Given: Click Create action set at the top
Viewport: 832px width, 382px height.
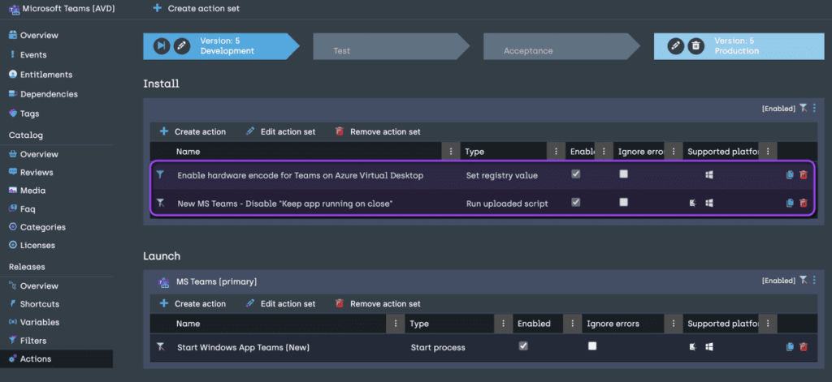Looking at the screenshot, I should pyautogui.click(x=196, y=8).
